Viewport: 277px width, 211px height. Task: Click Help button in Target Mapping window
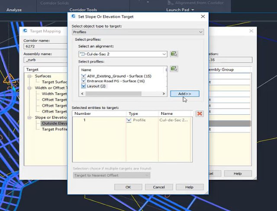238,173
